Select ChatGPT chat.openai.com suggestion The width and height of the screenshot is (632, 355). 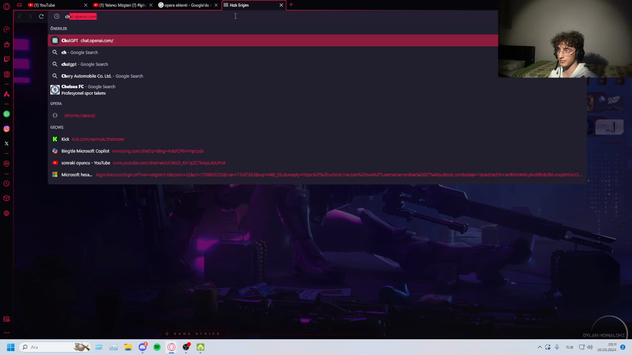click(x=273, y=40)
